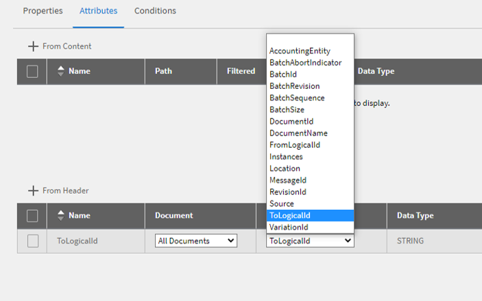Click plus icon beside From Content

click(x=33, y=47)
